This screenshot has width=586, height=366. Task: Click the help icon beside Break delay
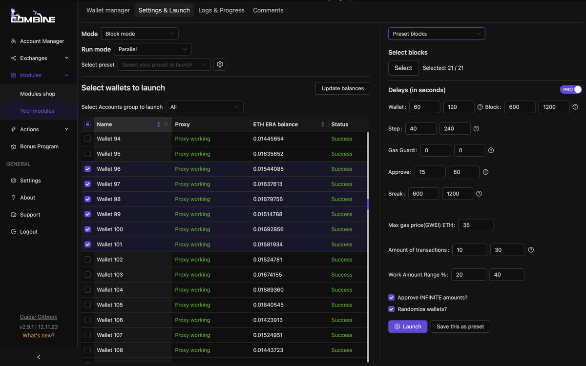coord(479,194)
